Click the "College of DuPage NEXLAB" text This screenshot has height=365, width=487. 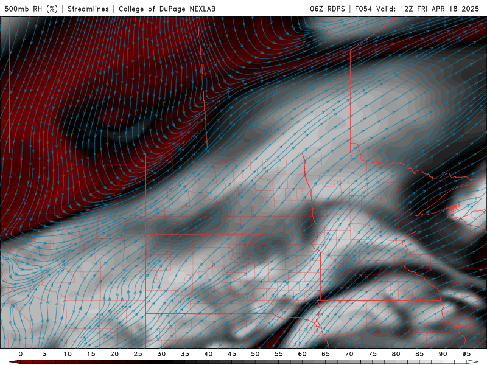[x=167, y=9]
